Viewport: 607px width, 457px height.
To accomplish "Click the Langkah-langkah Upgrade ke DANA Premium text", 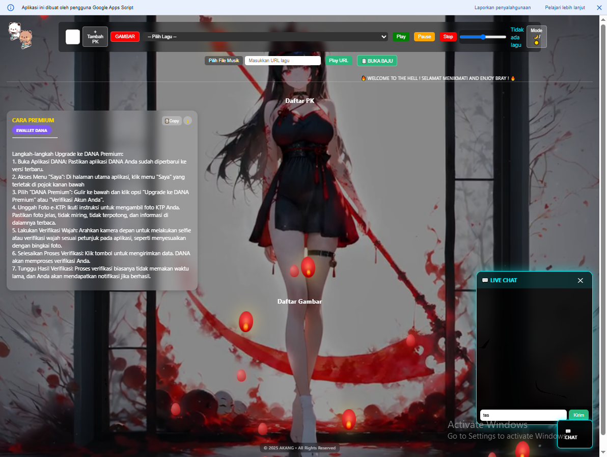I will tap(68, 154).
